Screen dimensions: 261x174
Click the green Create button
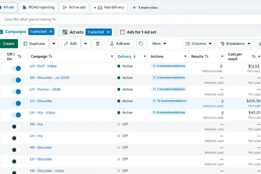click(x=9, y=43)
